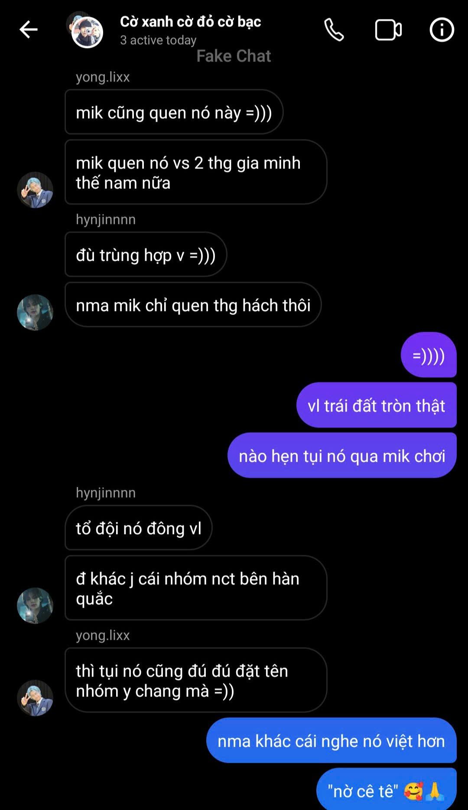Viewport: 468px width, 810px height.
Task: Open the group name Cờ xanh cờ đỏ cờ bạc
Action: tap(190, 22)
